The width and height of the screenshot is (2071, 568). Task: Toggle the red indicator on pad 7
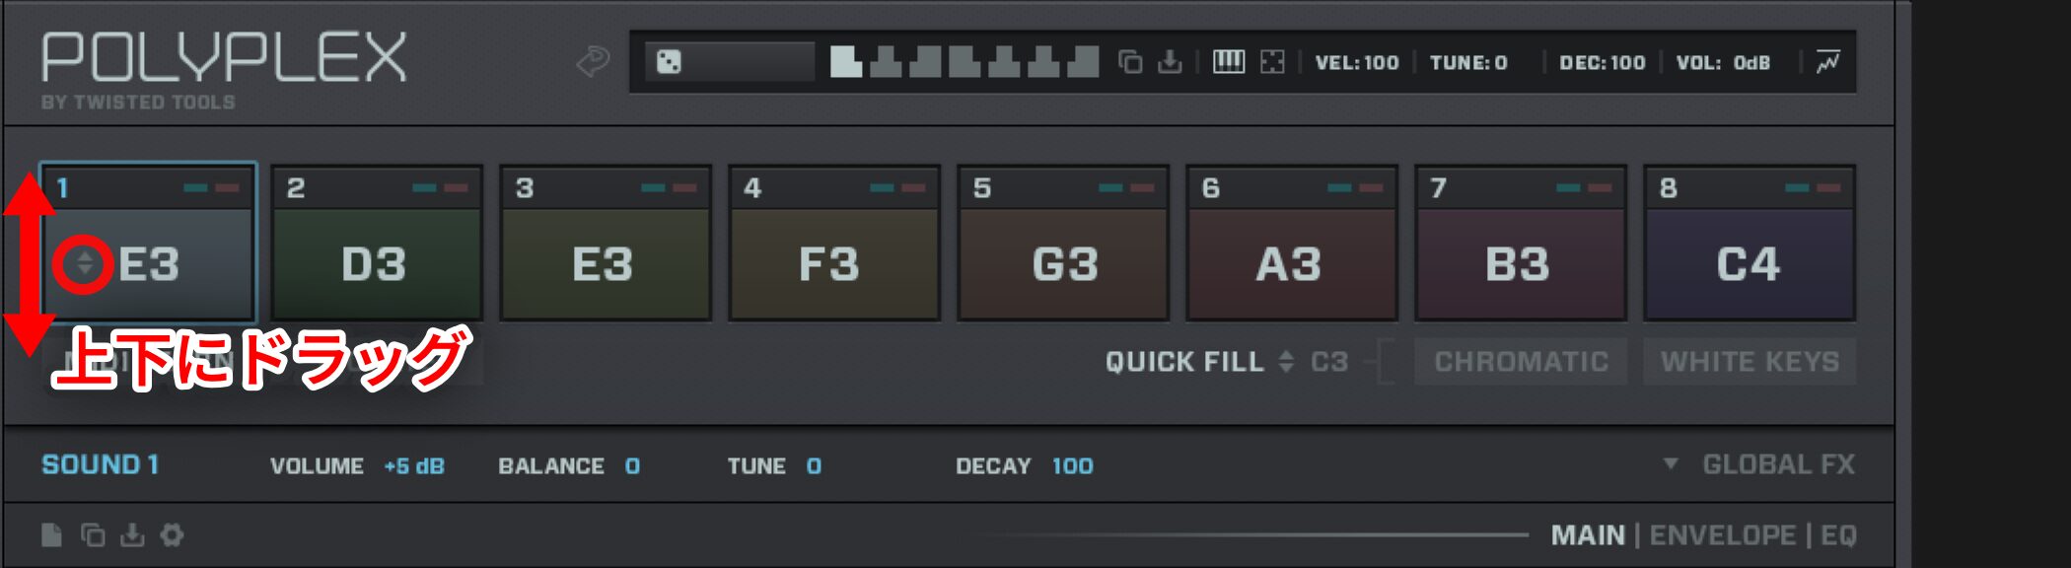tap(1600, 187)
